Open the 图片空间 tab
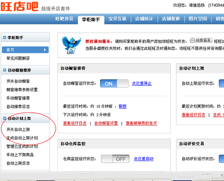This screenshot has width=224, height=181. [198, 19]
